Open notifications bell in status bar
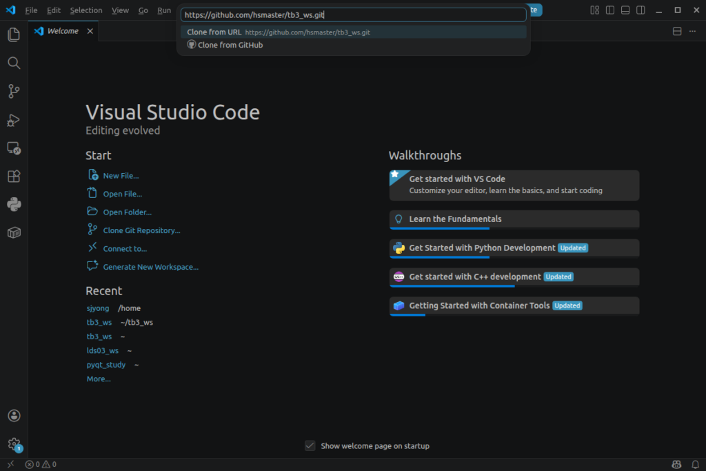Image resolution: width=706 pixels, height=471 pixels. tap(695, 464)
